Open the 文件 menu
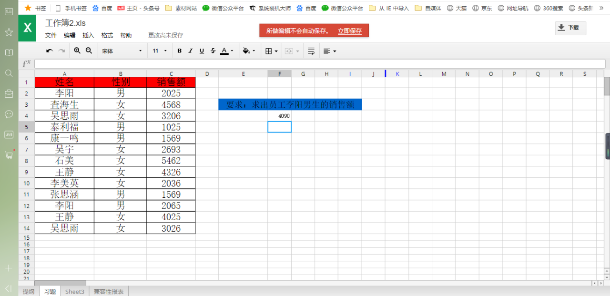Image resolution: width=610 pixels, height=296 pixels. click(x=51, y=35)
